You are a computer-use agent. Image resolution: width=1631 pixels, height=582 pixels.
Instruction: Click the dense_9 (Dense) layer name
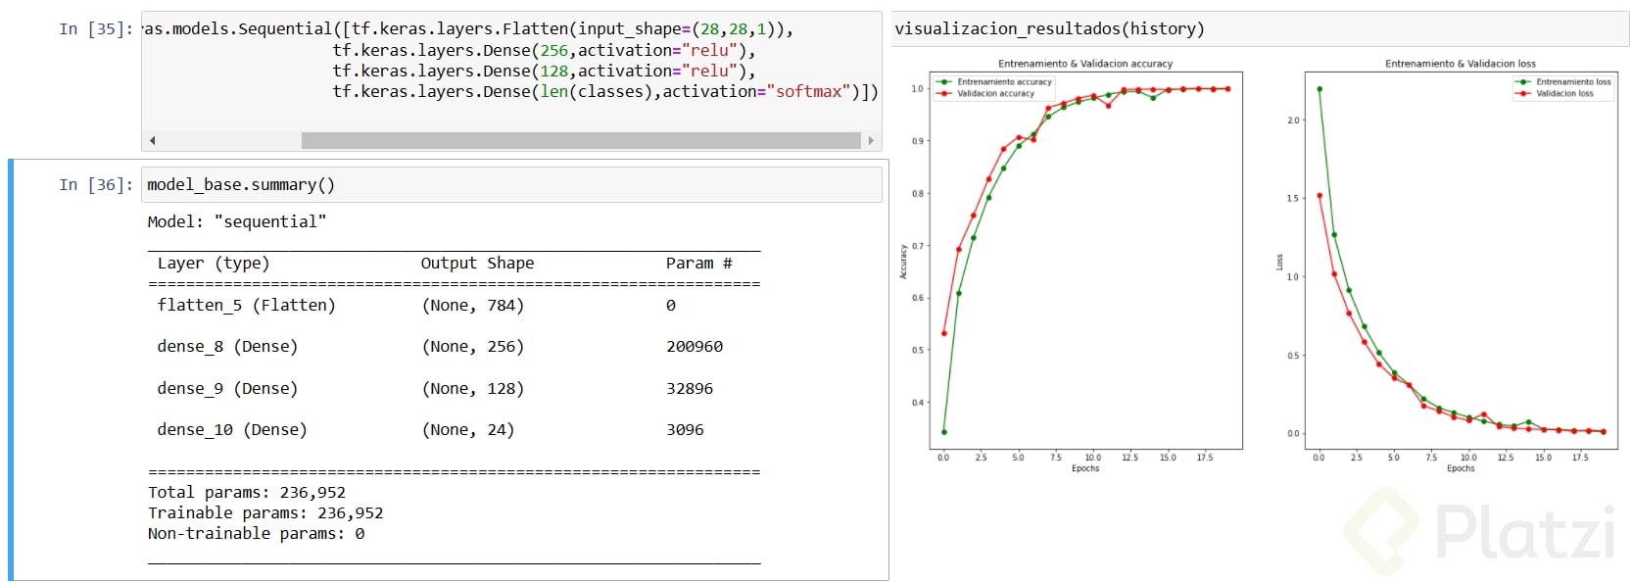[227, 388]
